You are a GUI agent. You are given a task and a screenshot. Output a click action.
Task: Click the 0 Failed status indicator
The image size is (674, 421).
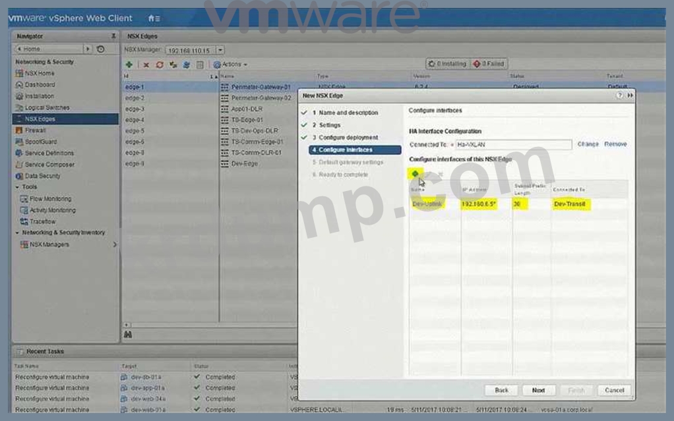489,64
